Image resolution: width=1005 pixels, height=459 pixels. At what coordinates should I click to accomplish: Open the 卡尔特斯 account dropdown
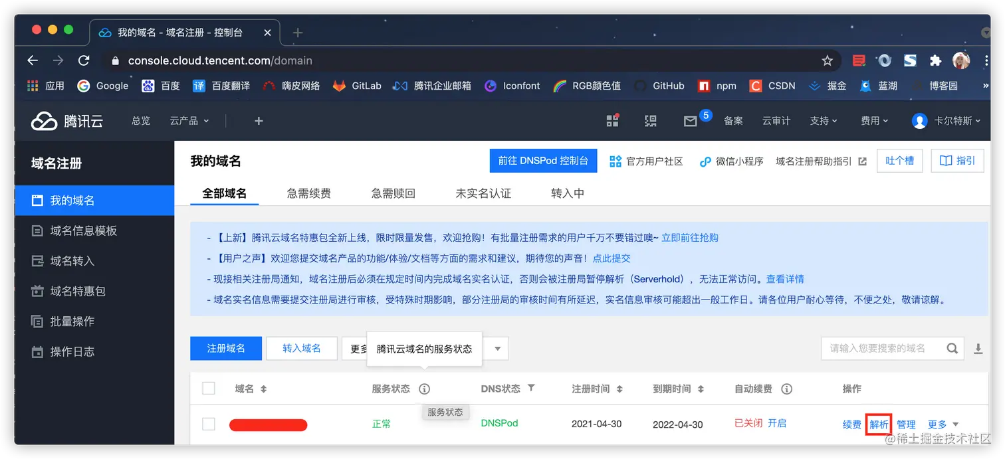pyautogui.click(x=957, y=121)
